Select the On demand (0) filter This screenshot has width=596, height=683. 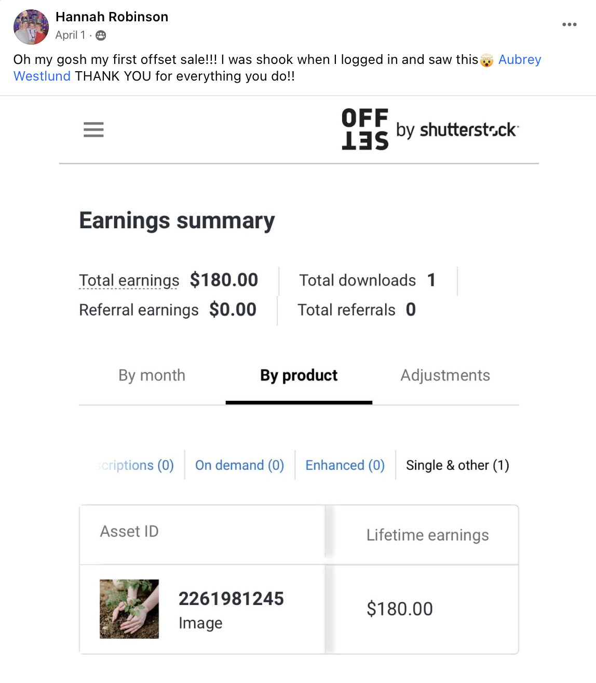click(x=239, y=465)
